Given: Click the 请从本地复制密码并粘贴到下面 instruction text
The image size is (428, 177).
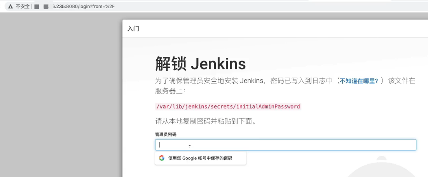Looking at the screenshot, I should [206, 121].
